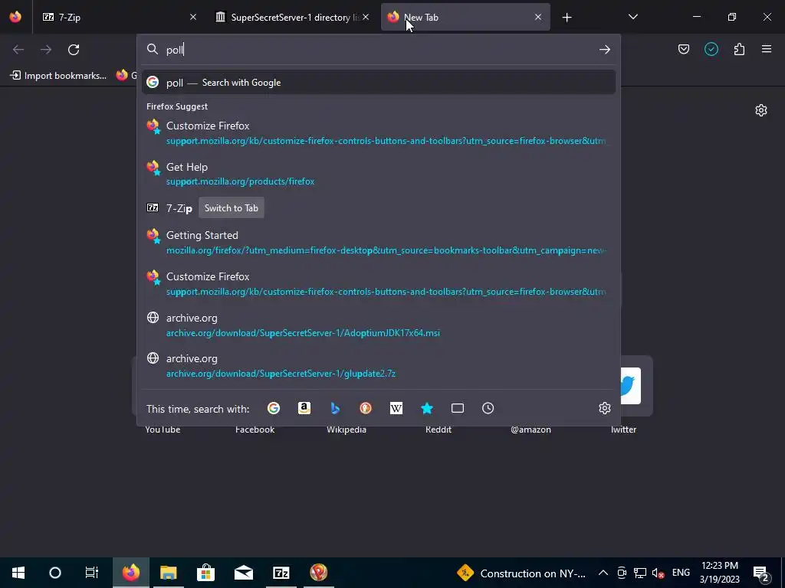This screenshot has height=588, width=785.
Task: Search this time with DuckDuckGo
Action: point(366,409)
